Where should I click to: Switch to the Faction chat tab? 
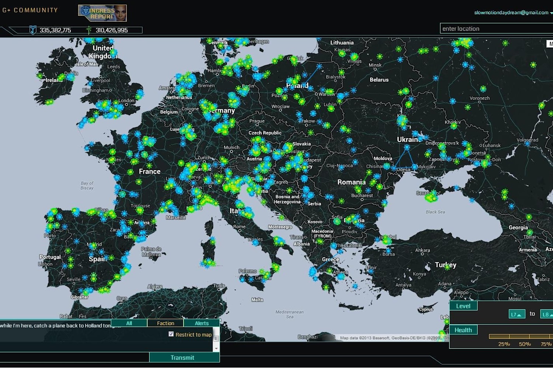(166, 323)
